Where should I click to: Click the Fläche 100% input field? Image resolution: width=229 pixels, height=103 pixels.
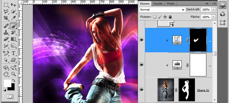coord(206,17)
